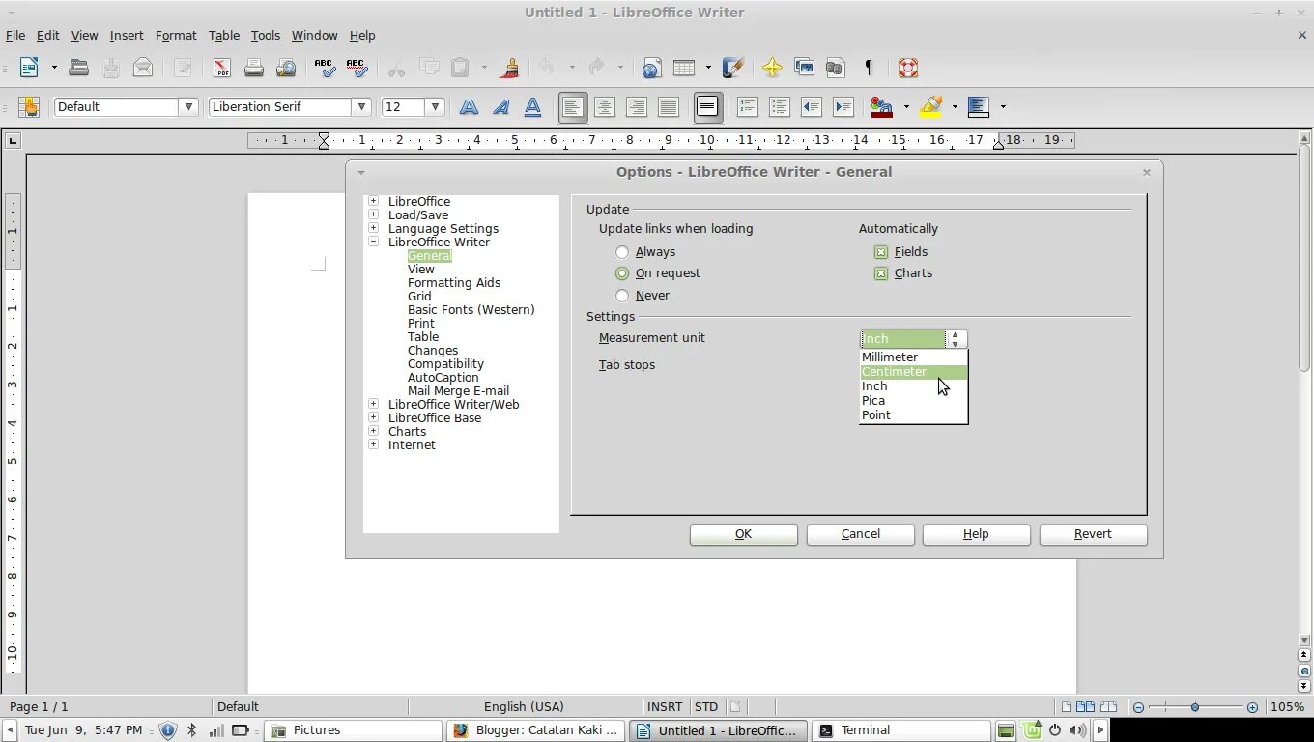The image size is (1314, 742).
Task: Decrease paragraph indent icon
Action: pyautogui.click(x=811, y=107)
